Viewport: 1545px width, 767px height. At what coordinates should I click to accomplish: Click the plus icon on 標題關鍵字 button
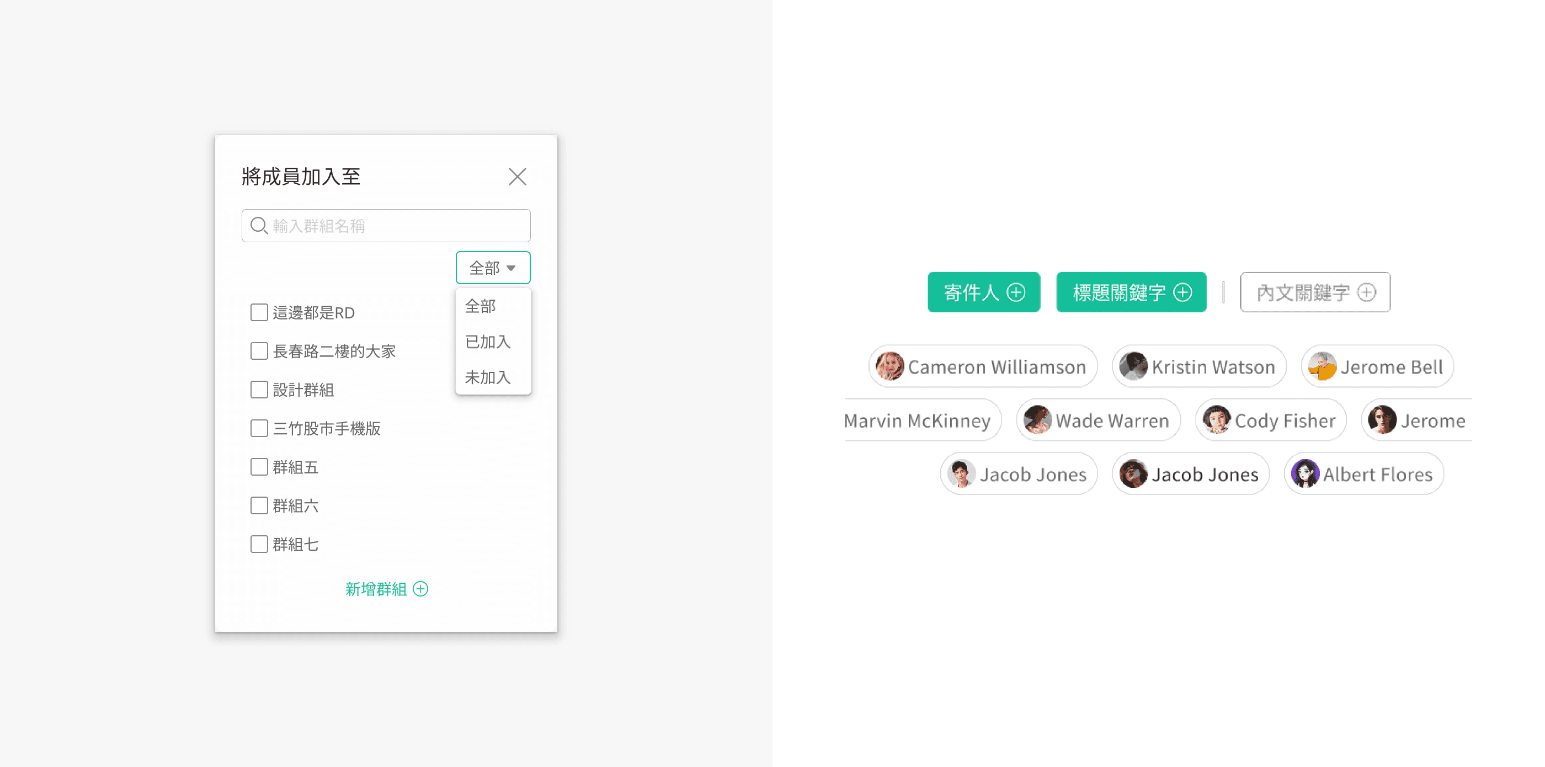1182,292
